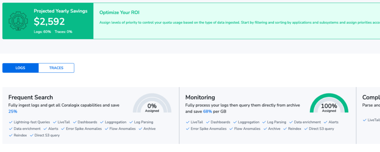Click the gear gauge savings icon
Viewport: 380px width, 152px height.
18,21
